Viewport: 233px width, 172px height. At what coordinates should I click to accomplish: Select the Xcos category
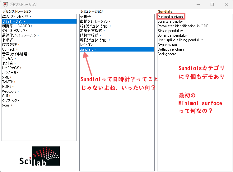pos(39,105)
